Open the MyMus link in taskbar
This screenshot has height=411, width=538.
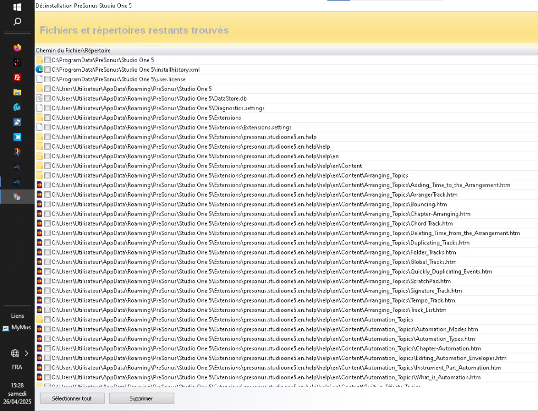(17, 327)
